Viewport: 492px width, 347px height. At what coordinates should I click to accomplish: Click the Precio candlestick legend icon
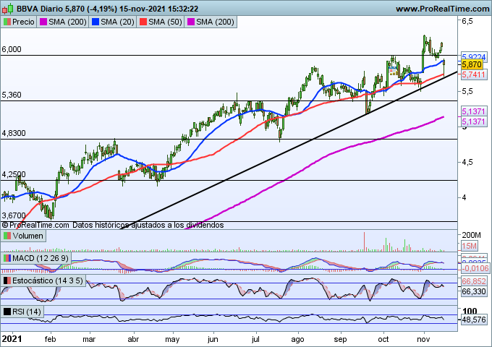[7, 22]
